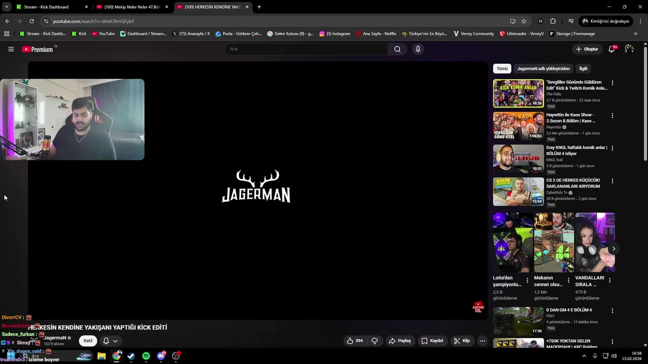Select the JagermaN adlı yükleyiciden chip
This screenshot has width=648, height=364.
543,69
